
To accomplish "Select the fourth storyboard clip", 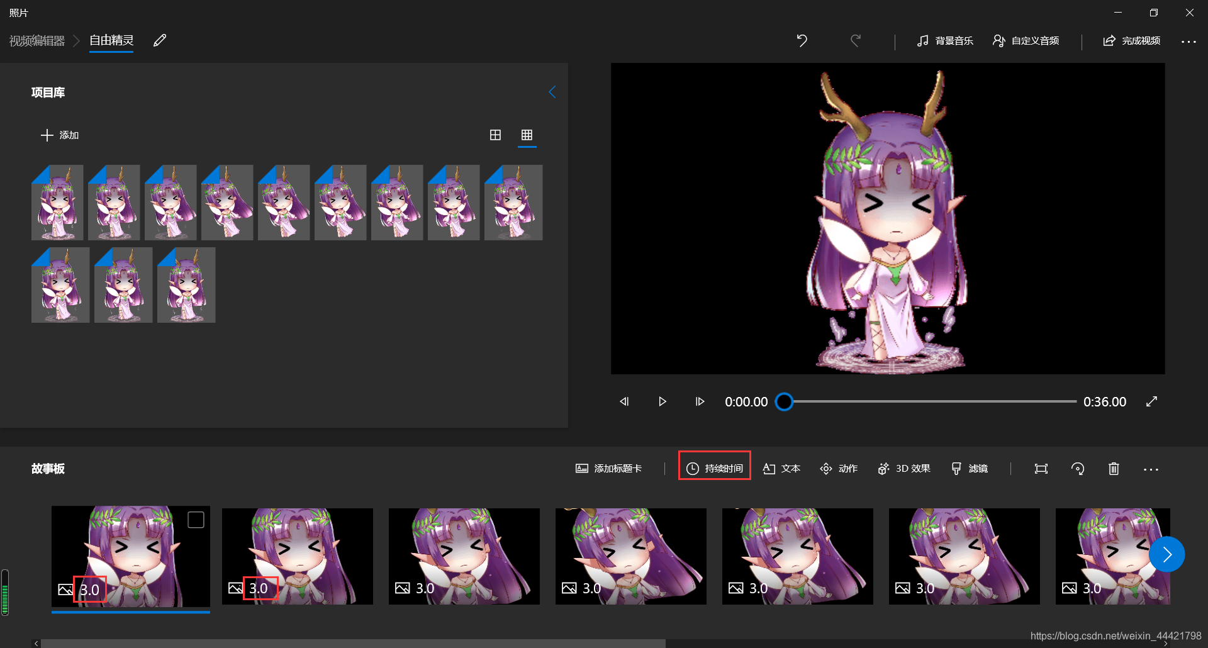I will tap(631, 556).
